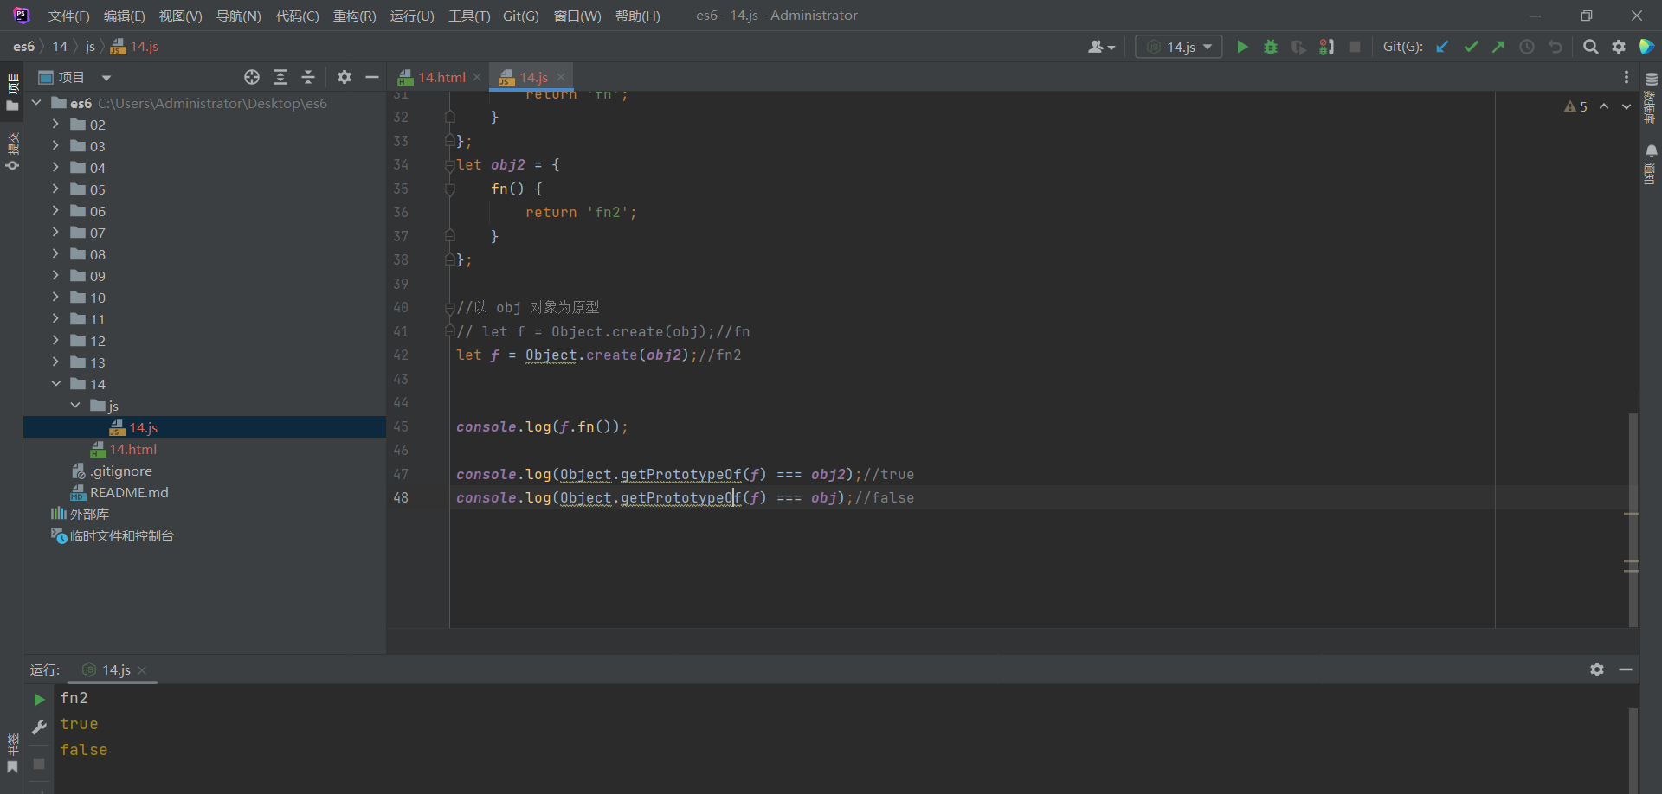Go to previous highlighted problem arrow
This screenshot has height=794, width=1662.
(x=1604, y=106)
